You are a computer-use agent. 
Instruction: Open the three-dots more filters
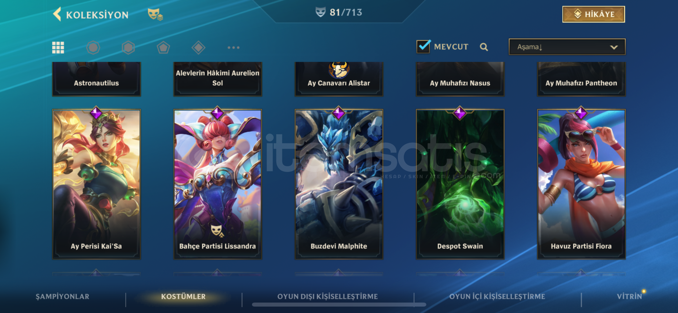pyautogui.click(x=234, y=48)
